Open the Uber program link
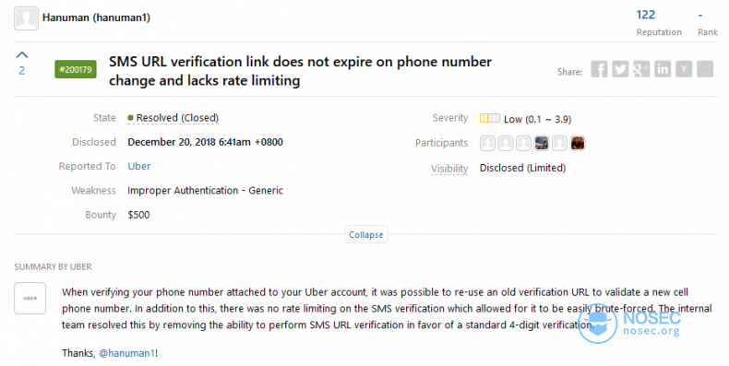 [x=139, y=166]
